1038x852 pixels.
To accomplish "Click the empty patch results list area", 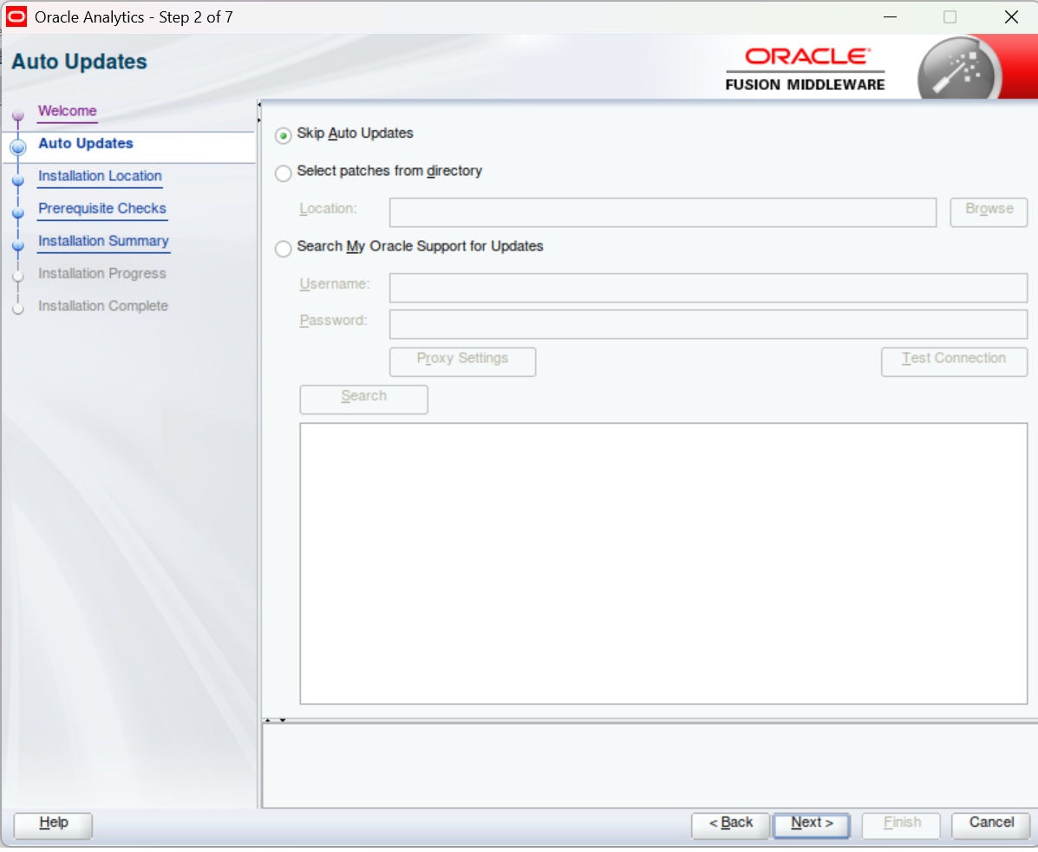I will coord(663,564).
